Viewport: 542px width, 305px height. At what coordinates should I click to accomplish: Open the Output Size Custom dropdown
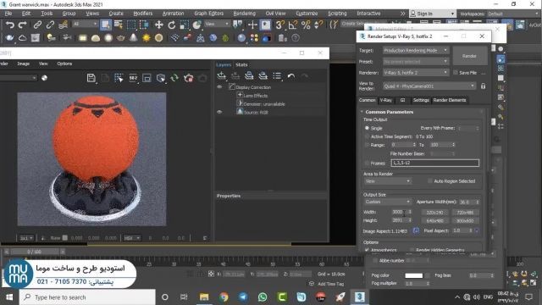pos(387,202)
